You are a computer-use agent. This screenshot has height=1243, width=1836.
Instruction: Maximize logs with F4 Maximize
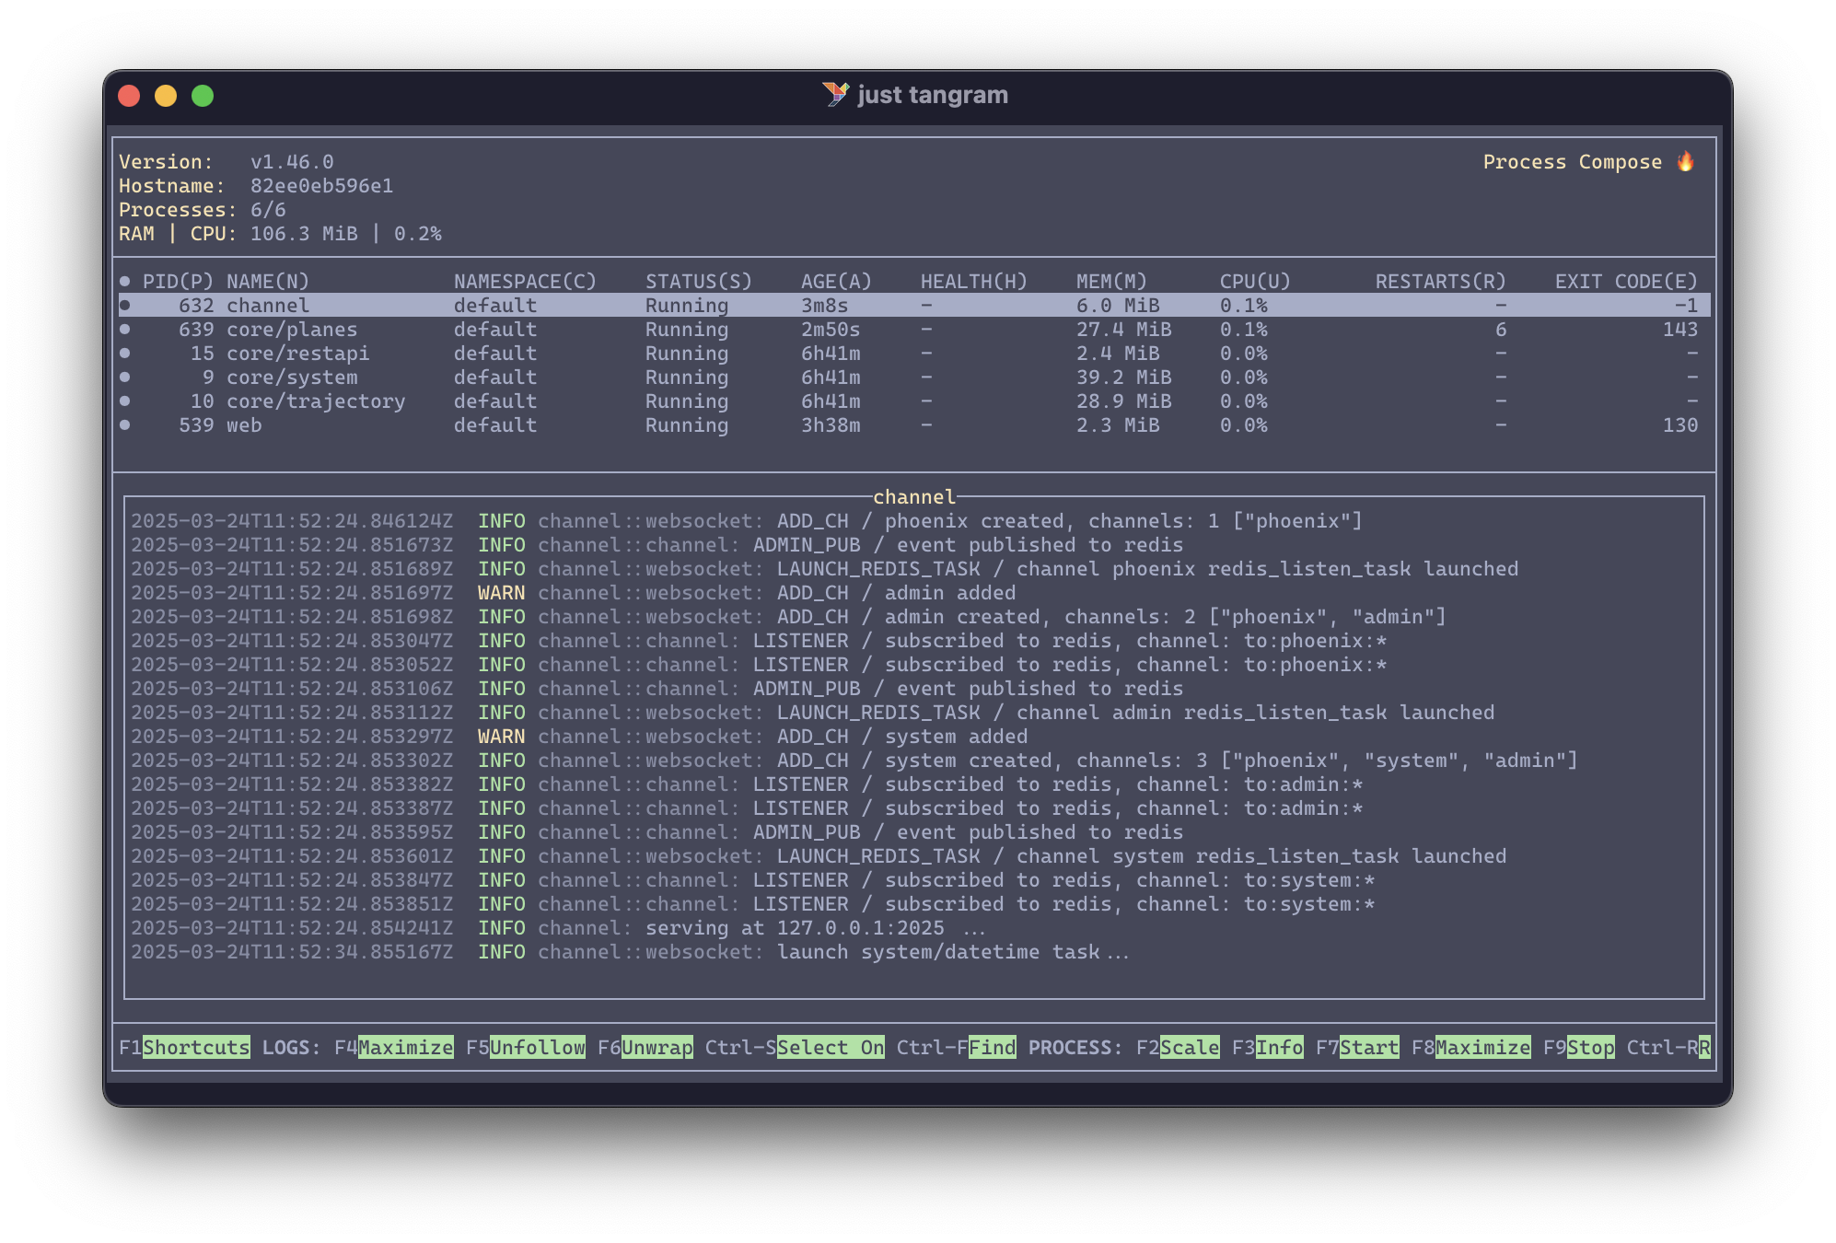pyautogui.click(x=405, y=1047)
